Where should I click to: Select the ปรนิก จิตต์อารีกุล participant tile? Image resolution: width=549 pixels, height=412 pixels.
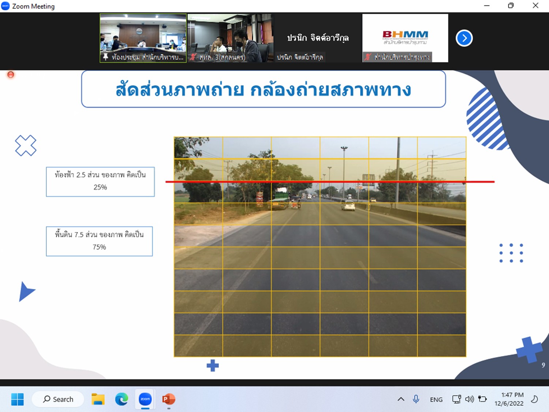tap(317, 38)
